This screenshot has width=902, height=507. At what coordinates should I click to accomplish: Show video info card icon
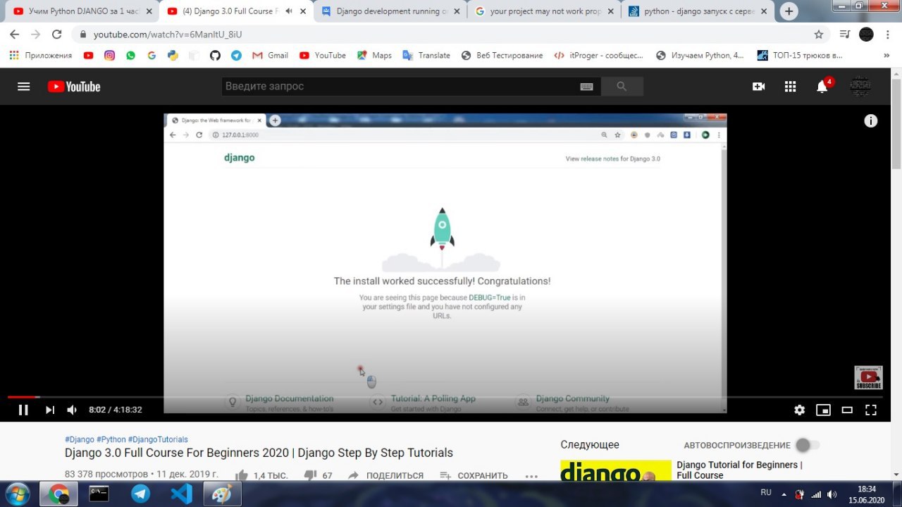pyautogui.click(x=871, y=121)
